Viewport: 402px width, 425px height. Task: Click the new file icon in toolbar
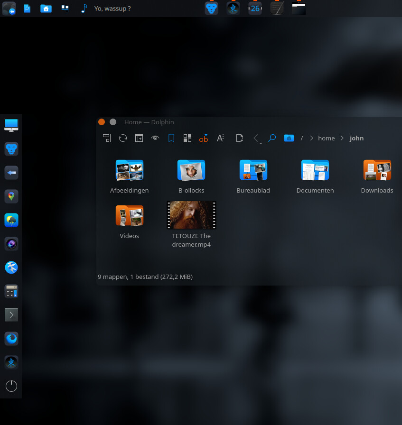[x=240, y=138]
